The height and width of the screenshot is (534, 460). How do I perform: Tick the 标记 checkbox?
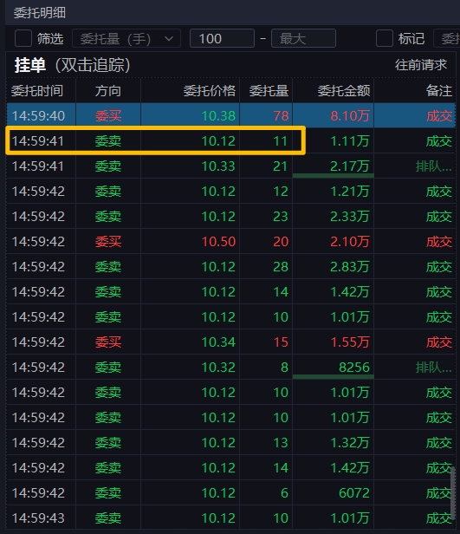coord(385,38)
